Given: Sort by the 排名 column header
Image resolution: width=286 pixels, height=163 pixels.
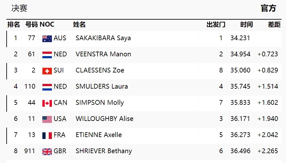Looking at the screenshot, I should [x=14, y=25].
